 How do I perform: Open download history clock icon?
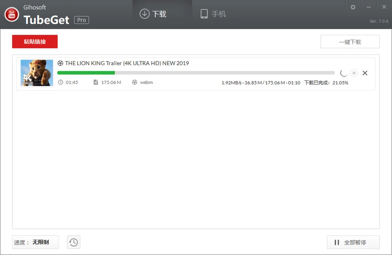point(73,242)
